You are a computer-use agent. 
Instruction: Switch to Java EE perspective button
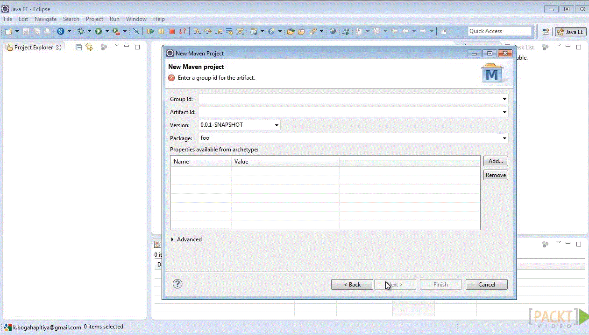570,32
